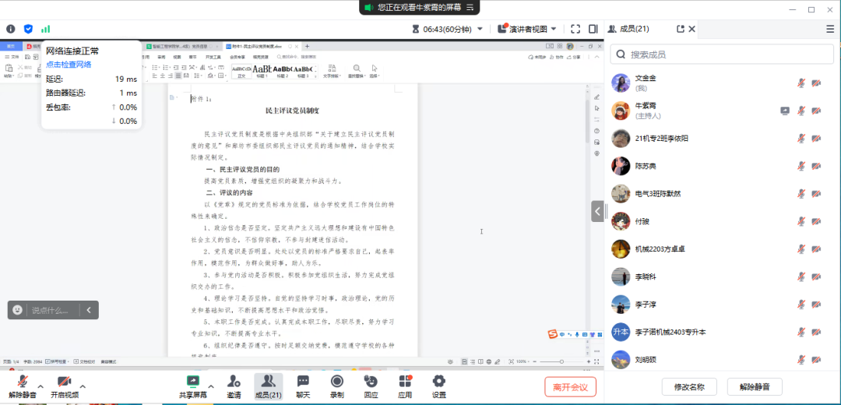Expand the meeting timer 06:43 dropdown
The width and height of the screenshot is (841, 405).
pos(480,29)
